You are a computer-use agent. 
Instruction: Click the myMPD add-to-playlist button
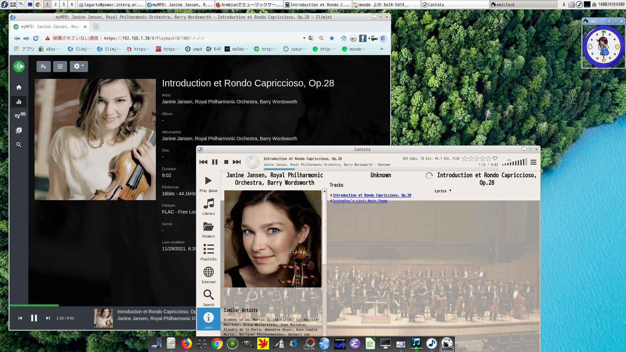(43, 66)
